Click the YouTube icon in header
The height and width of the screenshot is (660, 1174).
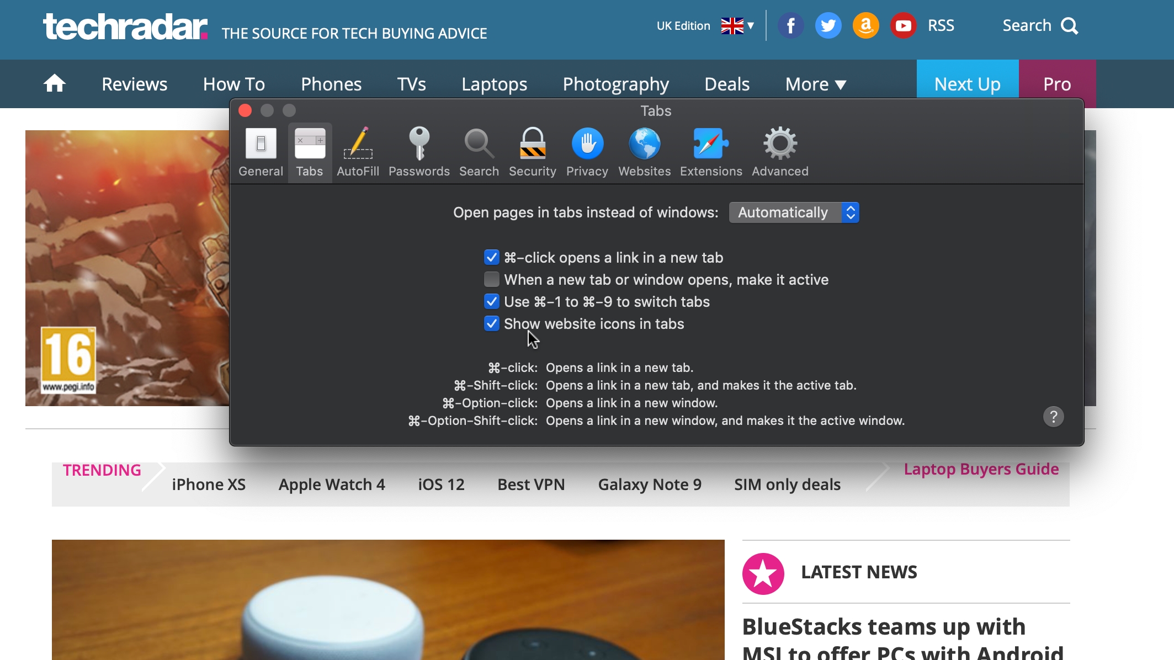point(903,25)
